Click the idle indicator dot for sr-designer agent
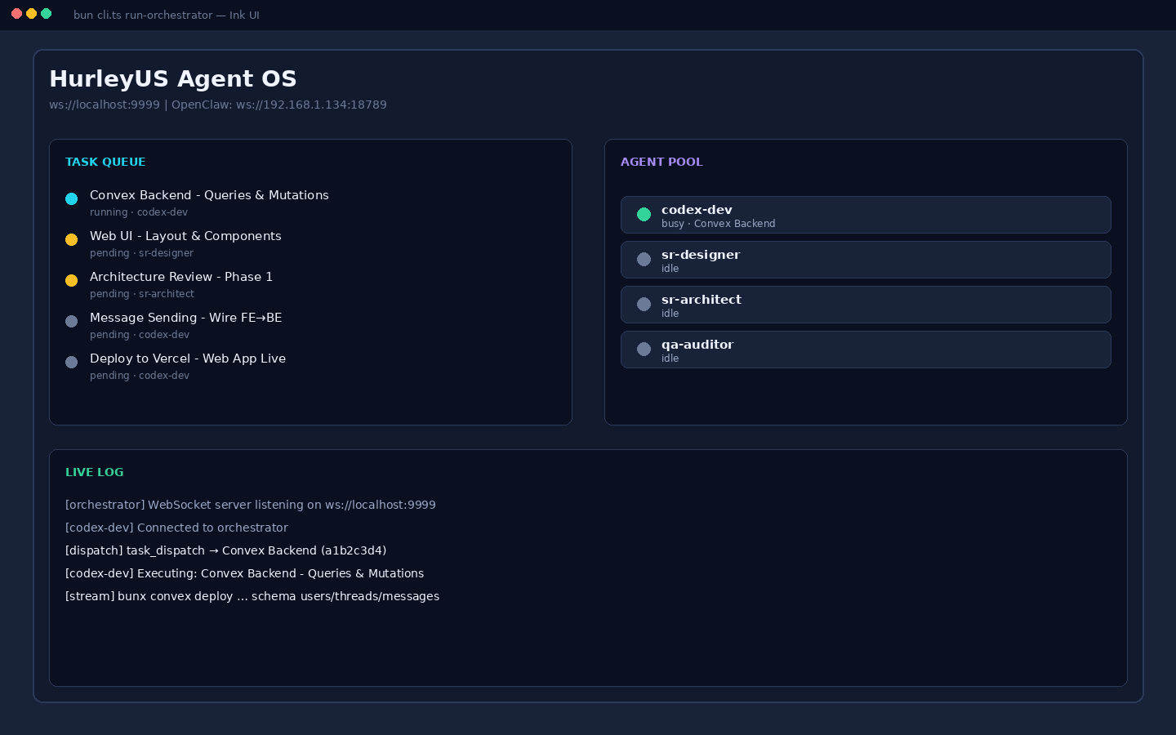The width and height of the screenshot is (1176, 735). tap(644, 259)
